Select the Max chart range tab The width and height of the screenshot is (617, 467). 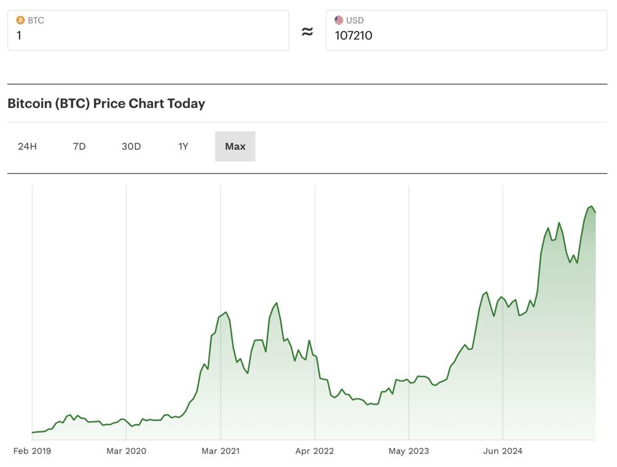click(235, 147)
